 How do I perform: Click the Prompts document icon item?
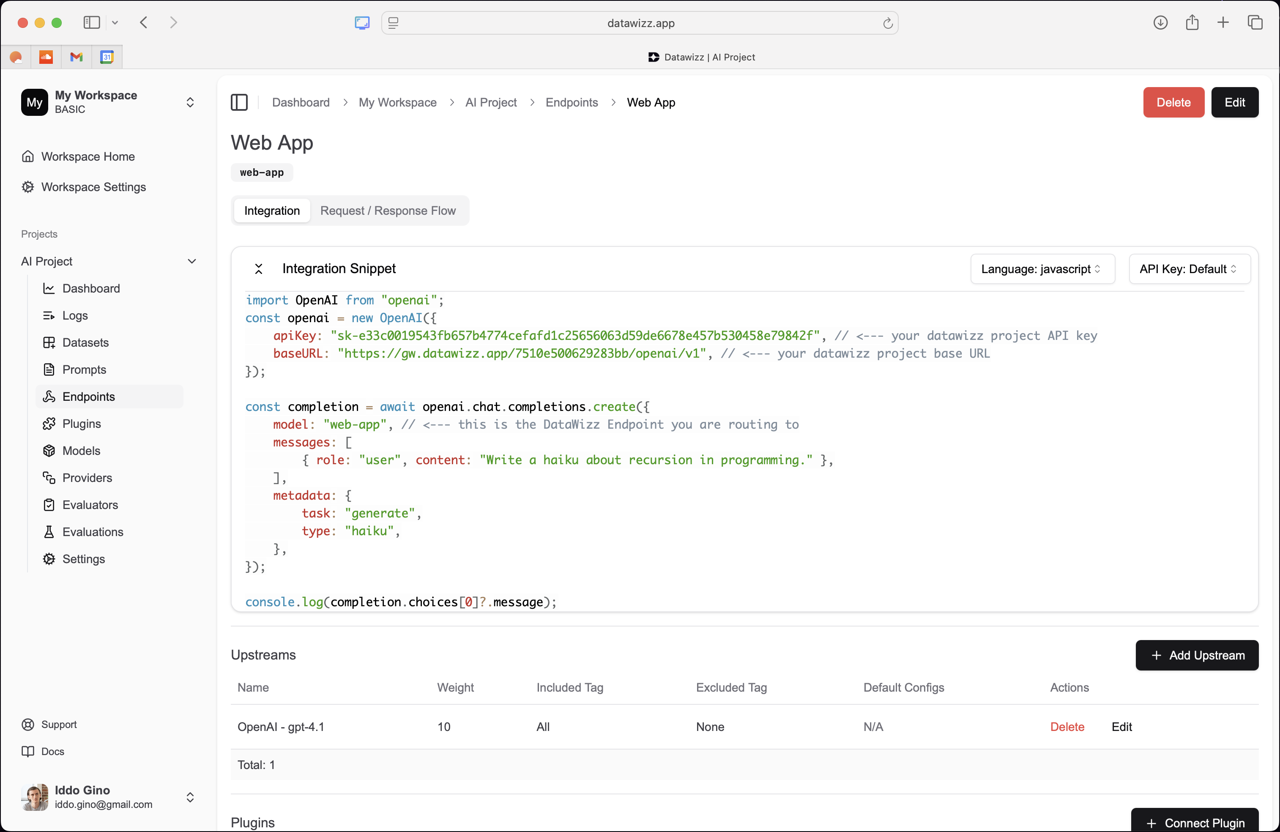click(x=84, y=369)
